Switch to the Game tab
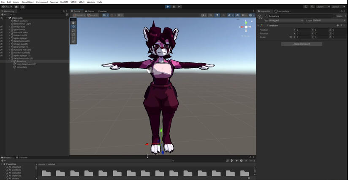348x180 pixels. pyautogui.click(x=90, y=11)
